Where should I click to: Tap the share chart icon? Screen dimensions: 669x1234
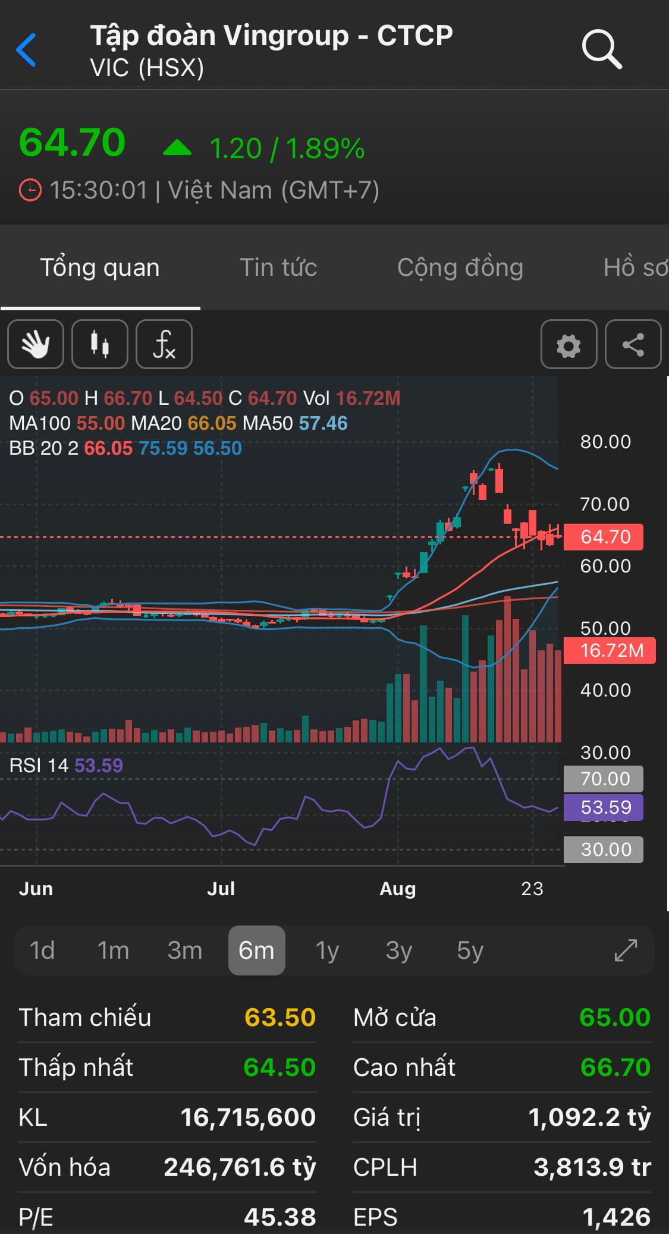tap(633, 345)
